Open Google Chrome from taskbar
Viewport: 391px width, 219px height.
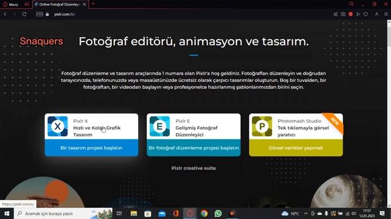204,214
